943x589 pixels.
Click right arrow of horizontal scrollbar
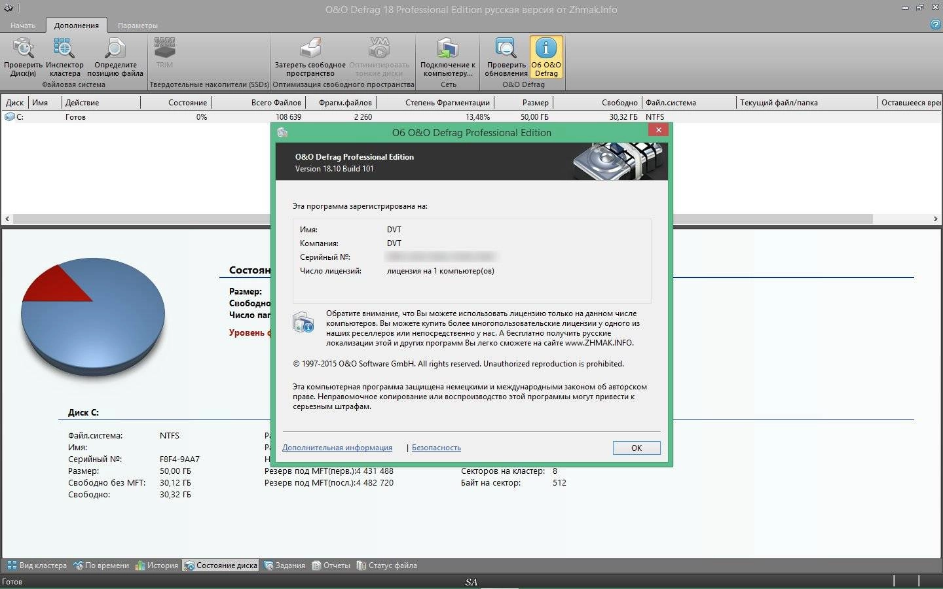click(x=936, y=219)
